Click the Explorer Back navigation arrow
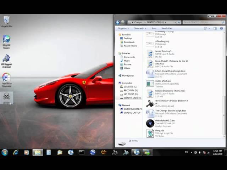This screenshot has height=170, width=227. coord(118,22)
